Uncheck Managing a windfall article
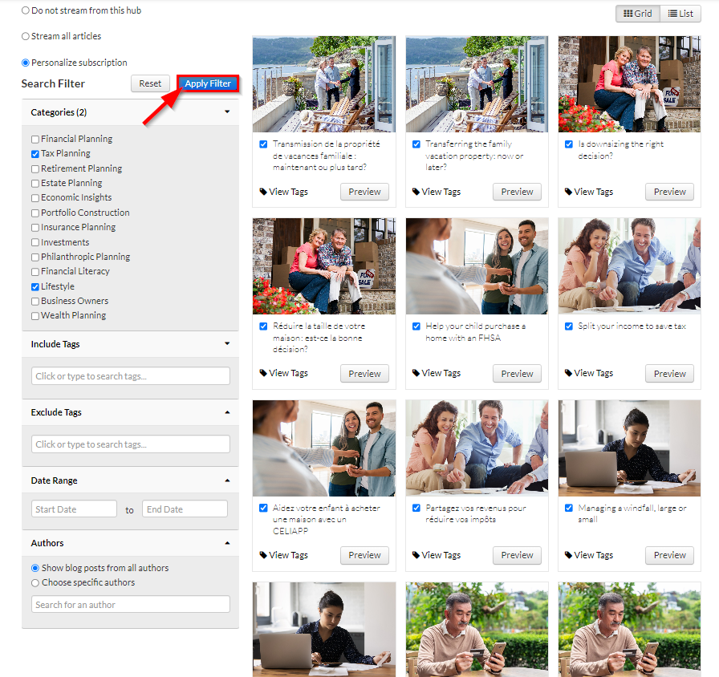 tap(569, 508)
